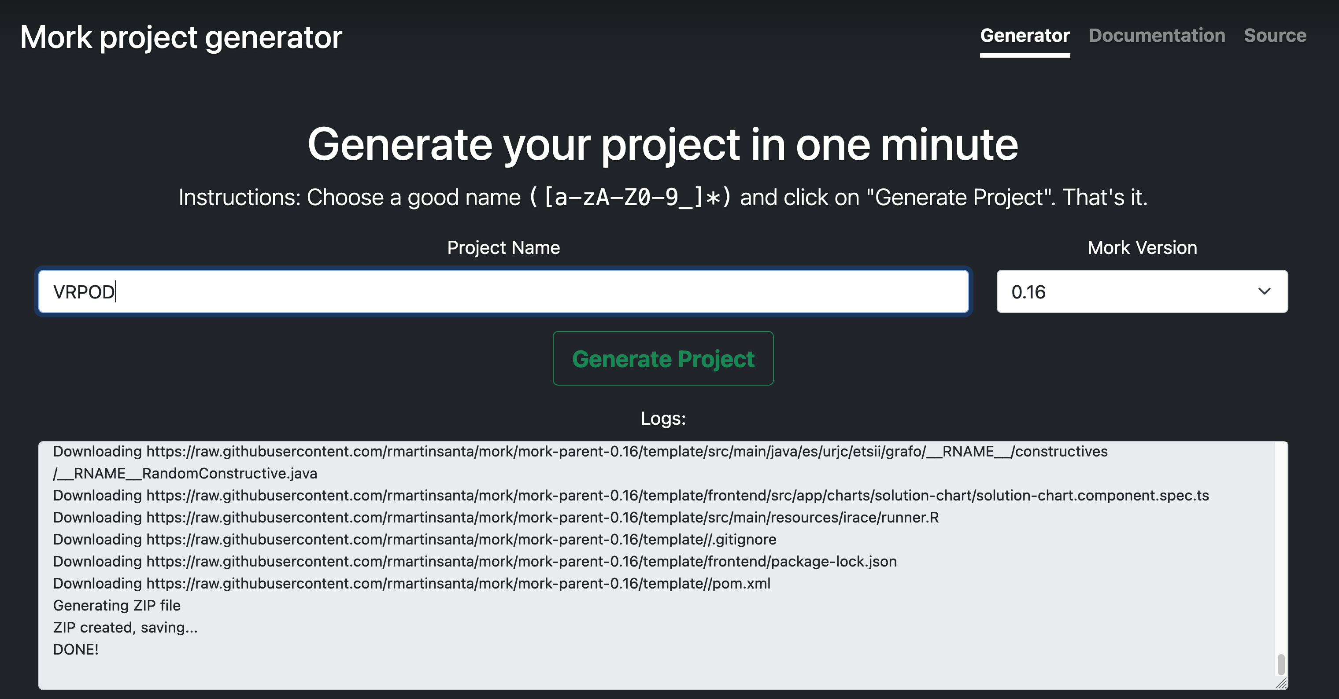Click the log line ending in runner.R
The width and height of the screenshot is (1339, 699).
pos(496,517)
